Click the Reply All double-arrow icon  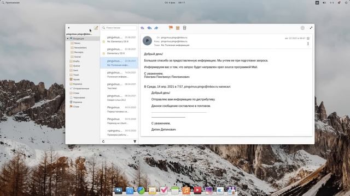click(x=149, y=28)
